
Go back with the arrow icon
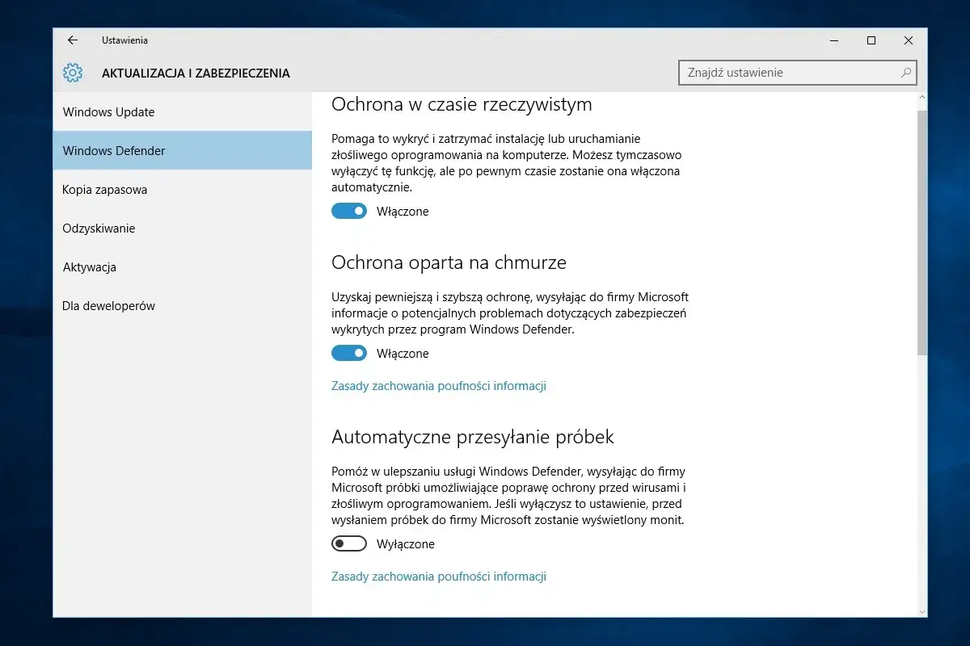pos(73,40)
